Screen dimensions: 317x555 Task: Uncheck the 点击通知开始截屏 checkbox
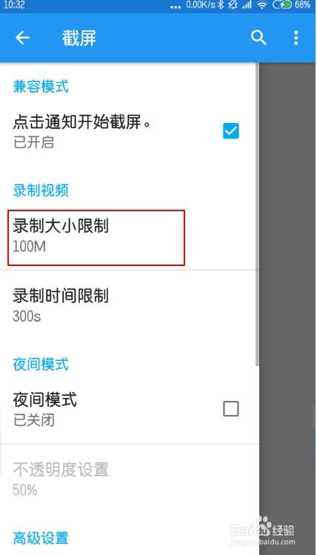pos(231,131)
